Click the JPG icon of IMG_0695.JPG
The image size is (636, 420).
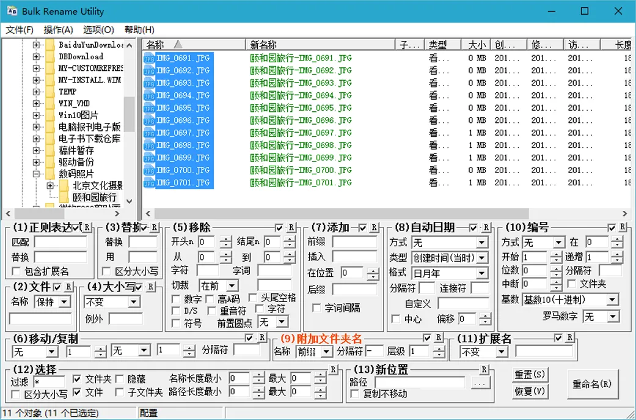[149, 108]
